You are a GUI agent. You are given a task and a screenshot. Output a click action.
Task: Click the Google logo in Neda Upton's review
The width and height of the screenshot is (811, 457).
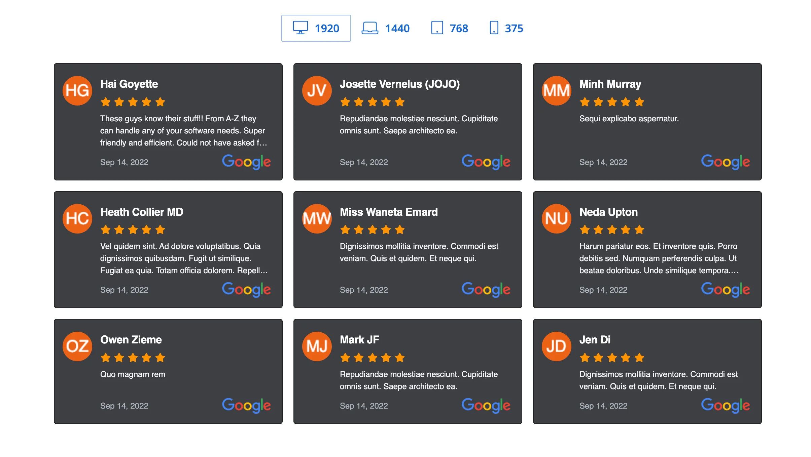pyautogui.click(x=726, y=290)
